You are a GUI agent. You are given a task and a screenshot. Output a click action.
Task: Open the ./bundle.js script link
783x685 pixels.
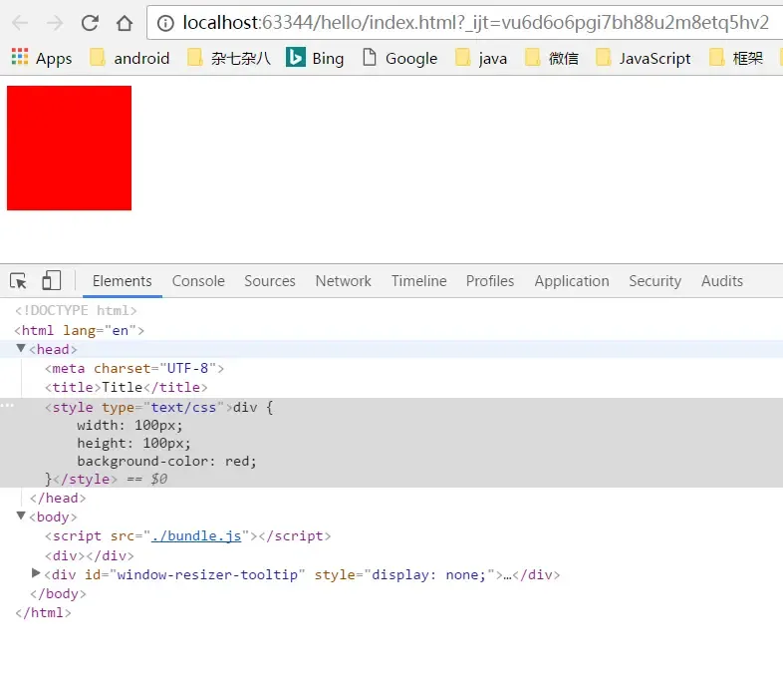click(196, 535)
